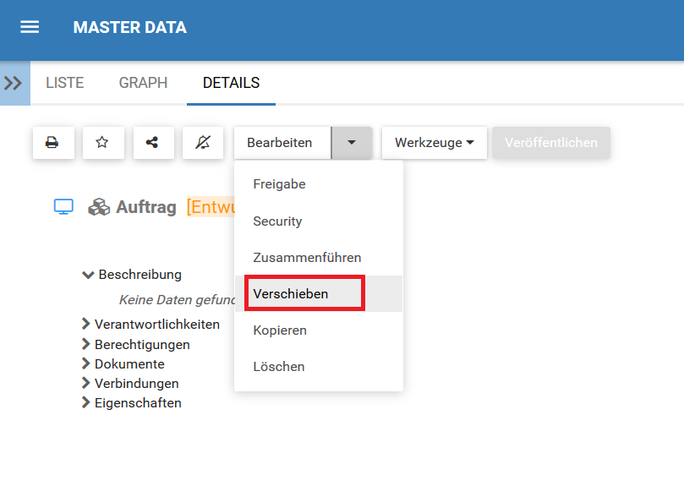
Task: Expand the sidebar with double-chevron icon
Action: (x=14, y=83)
